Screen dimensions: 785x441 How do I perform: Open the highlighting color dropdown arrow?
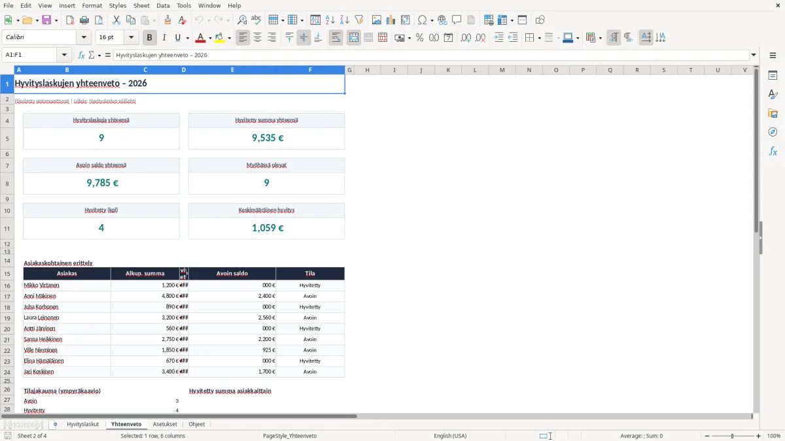coord(229,38)
